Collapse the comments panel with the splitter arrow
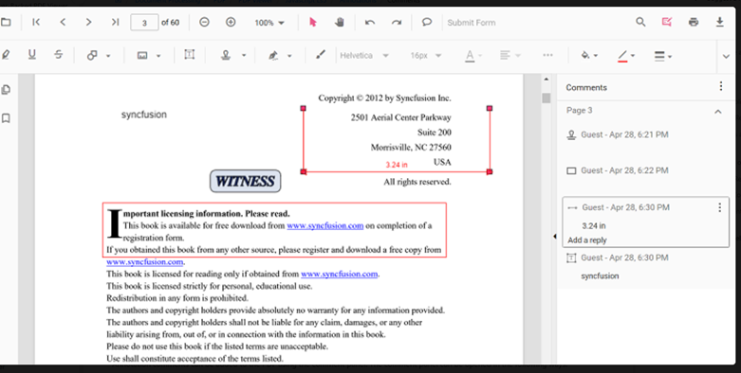 [554, 237]
